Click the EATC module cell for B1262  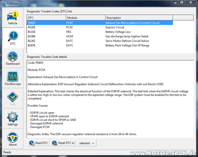coord(70,41)
